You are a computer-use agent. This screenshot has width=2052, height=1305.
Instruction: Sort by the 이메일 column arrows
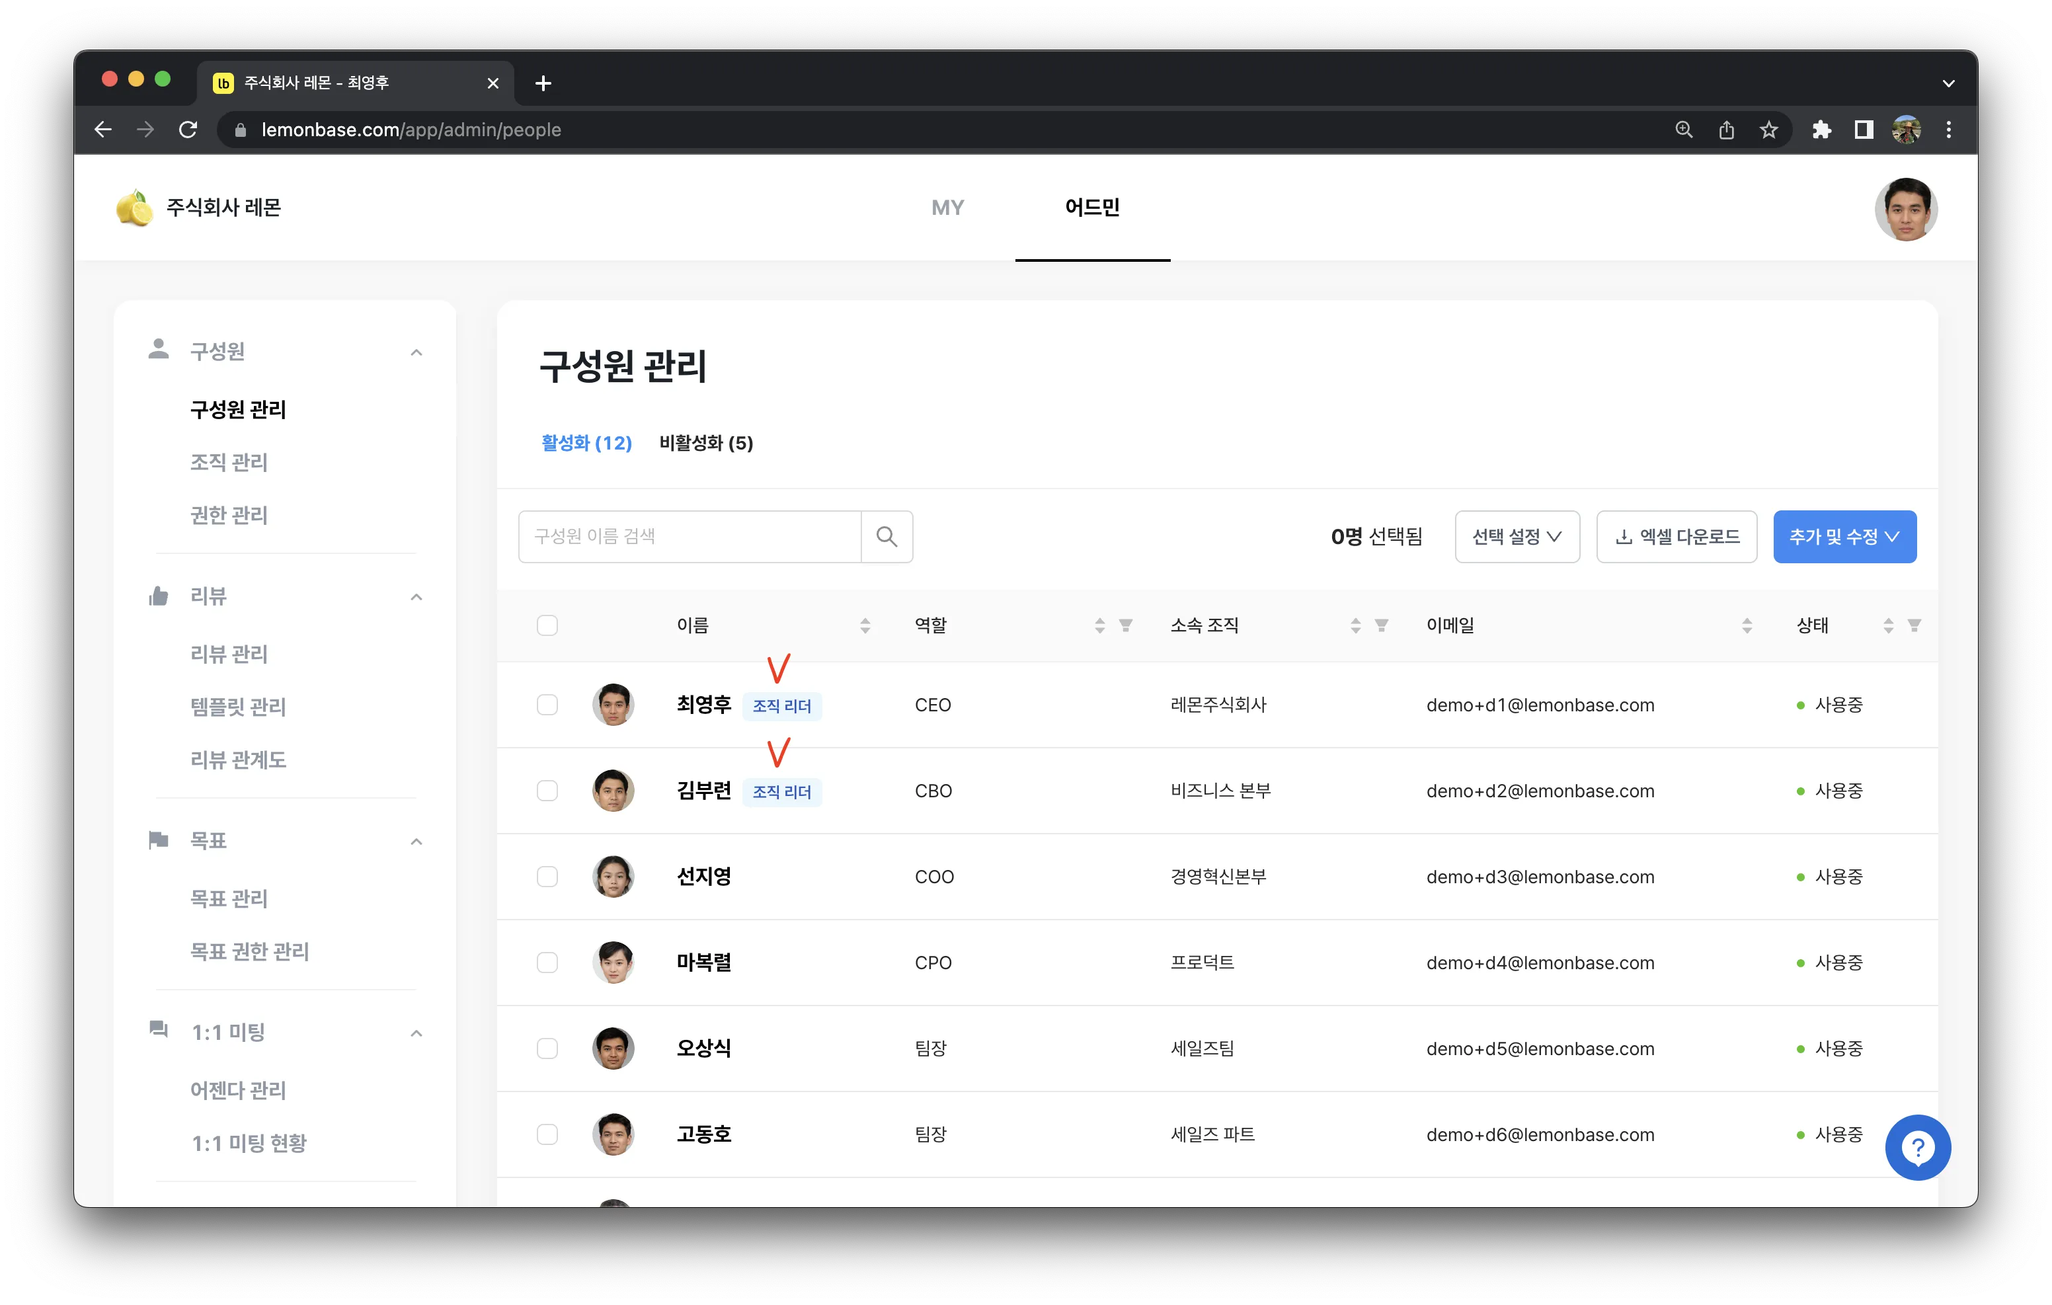point(1747,625)
